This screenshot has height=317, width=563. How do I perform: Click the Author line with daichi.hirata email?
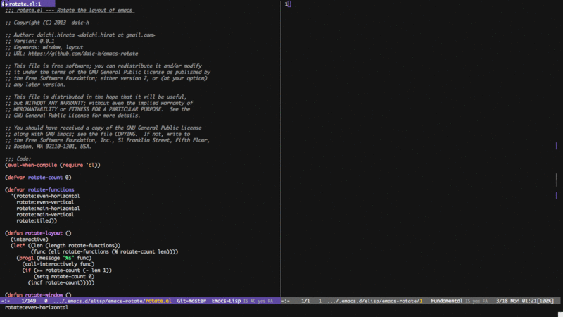[80, 35]
